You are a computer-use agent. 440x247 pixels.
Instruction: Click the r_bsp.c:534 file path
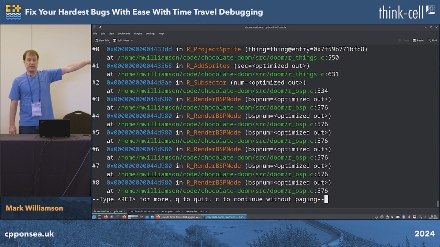tap(223, 91)
